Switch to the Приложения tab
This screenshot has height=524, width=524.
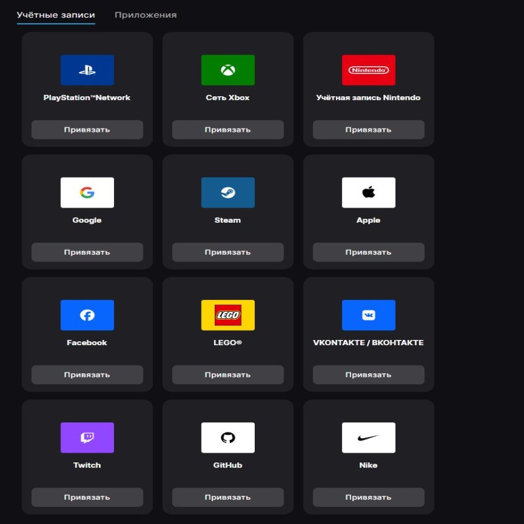click(145, 15)
